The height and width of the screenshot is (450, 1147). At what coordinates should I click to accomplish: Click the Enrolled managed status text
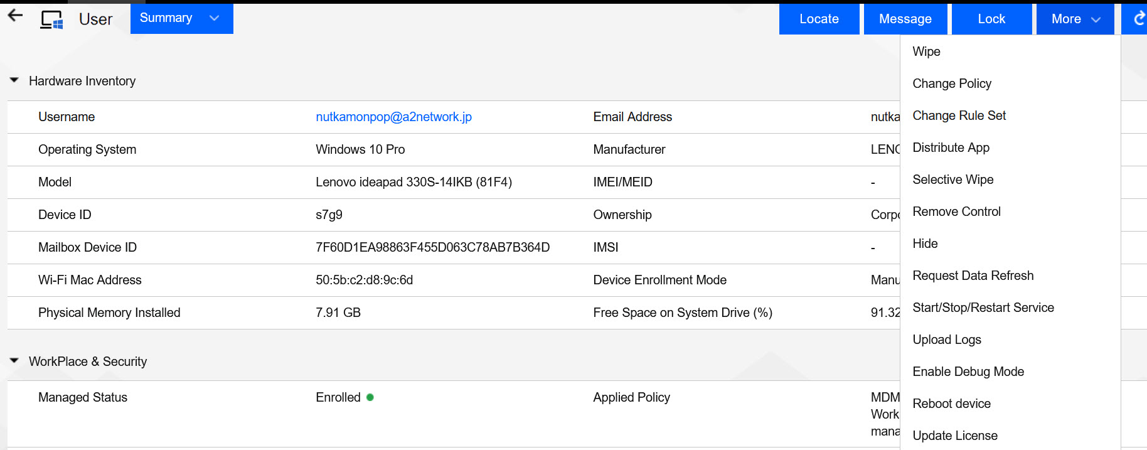(338, 397)
